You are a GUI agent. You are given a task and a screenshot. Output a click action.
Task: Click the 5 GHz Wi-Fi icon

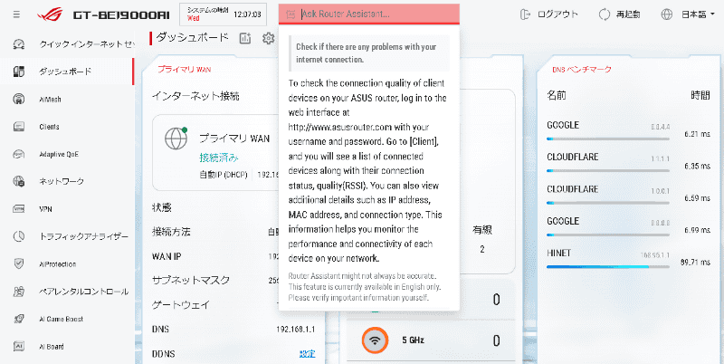376,340
